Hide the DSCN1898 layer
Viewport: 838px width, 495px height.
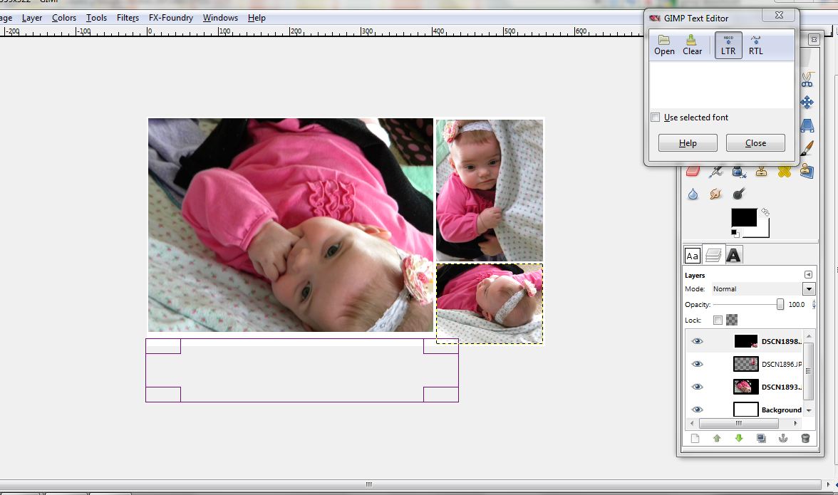pyautogui.click(x=697, y=341)
